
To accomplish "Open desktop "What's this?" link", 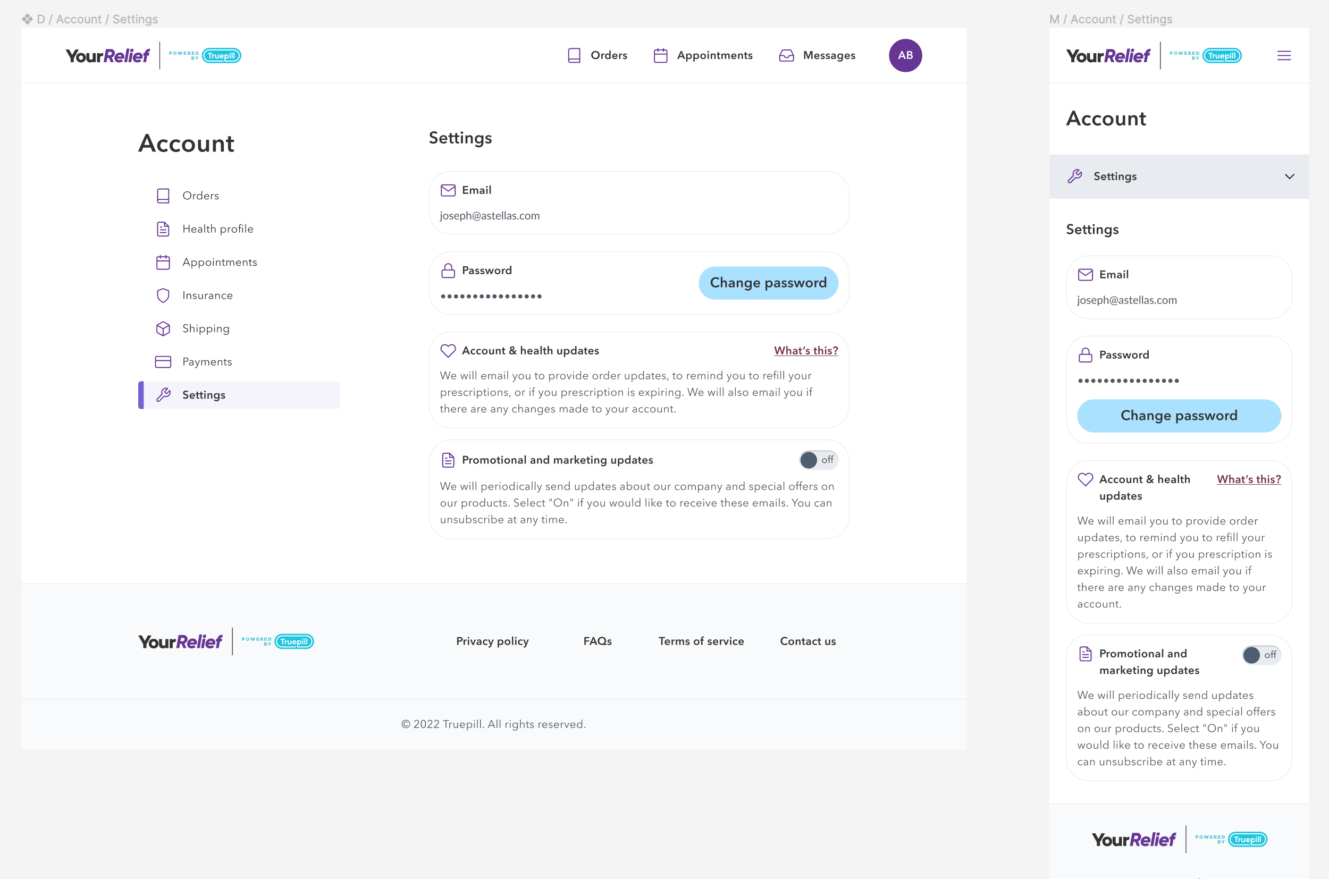I will [x=805, y=350].
